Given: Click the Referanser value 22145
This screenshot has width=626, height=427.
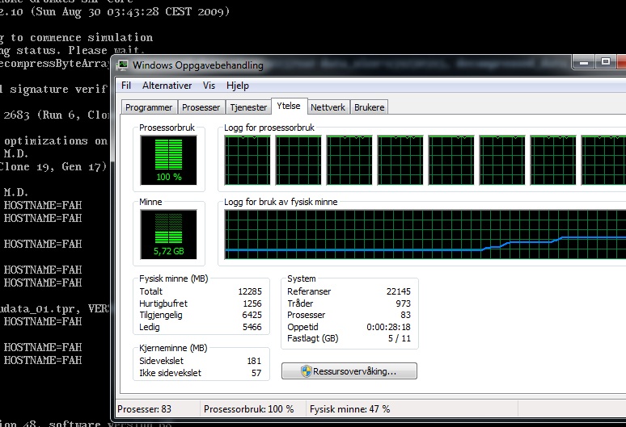Looking at the screenshot, I should coord(399,291).
